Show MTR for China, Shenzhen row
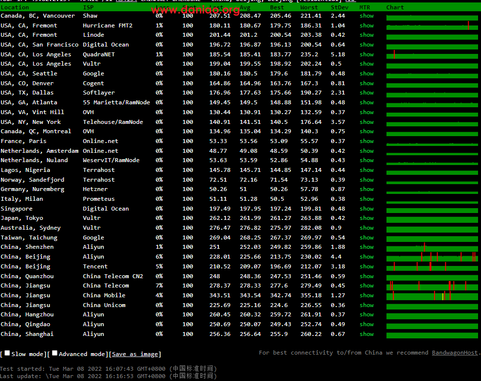 pyautogui.click(x=366, y=247)
